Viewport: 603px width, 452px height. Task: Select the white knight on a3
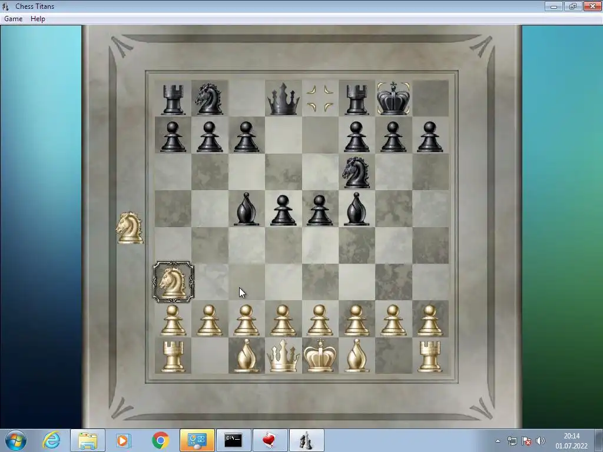tap(174, 282)
